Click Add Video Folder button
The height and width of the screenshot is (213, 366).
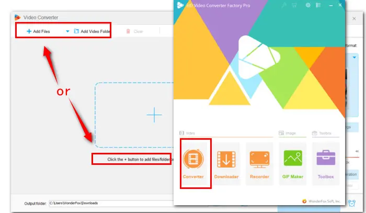(92, 31)
